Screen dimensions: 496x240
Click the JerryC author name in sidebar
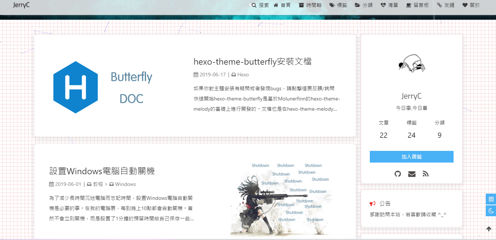(x=412, y=96)
